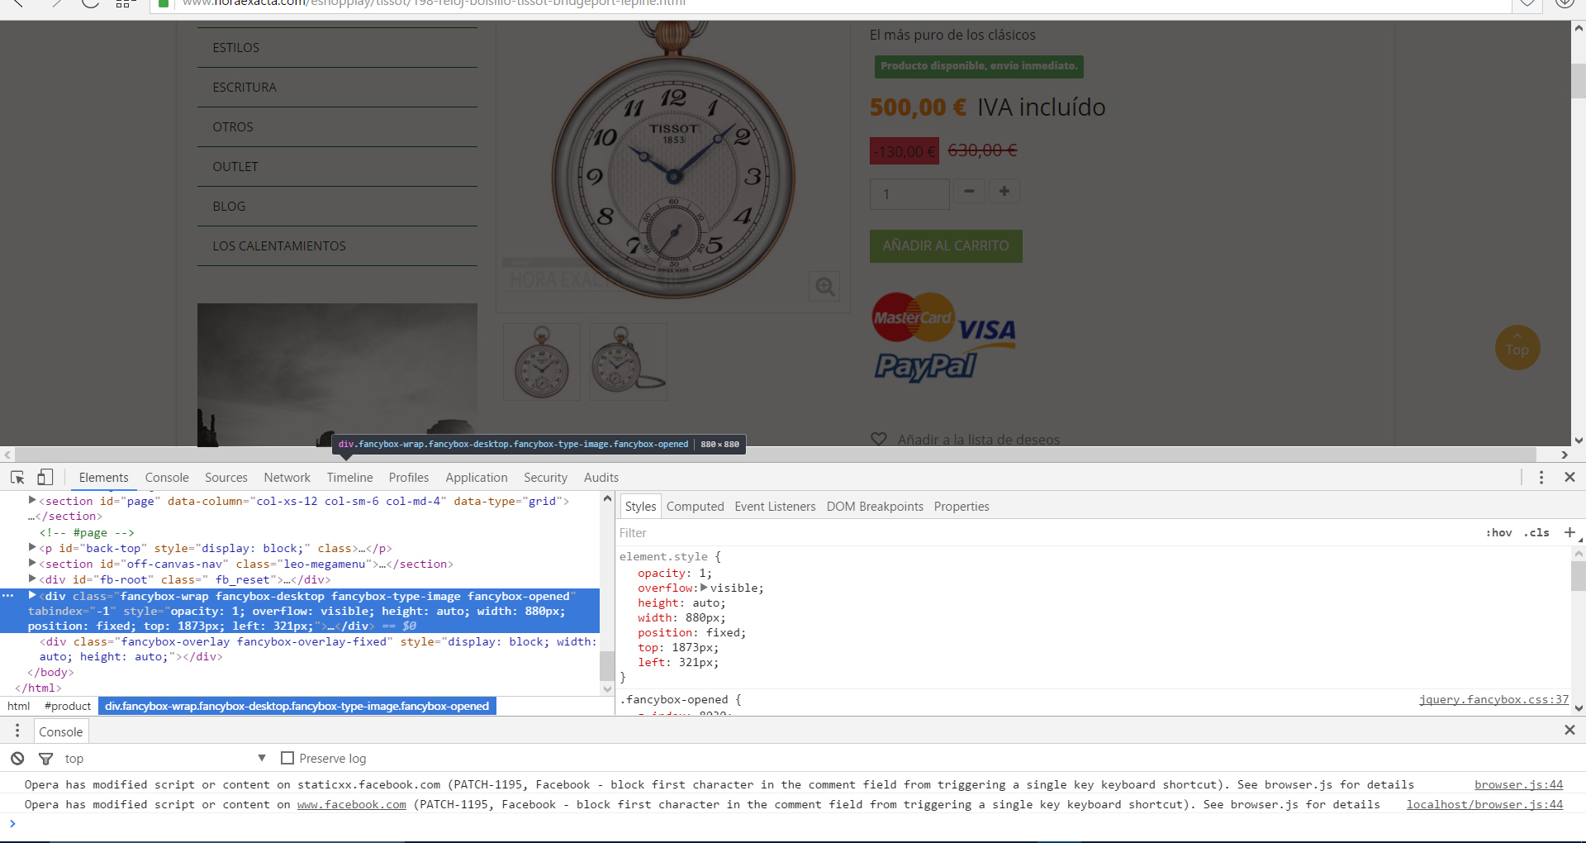The width and height of the screenshot is (1586, 843).
Task: Expand the div id="fb-root" node
Action: [32, 579]
